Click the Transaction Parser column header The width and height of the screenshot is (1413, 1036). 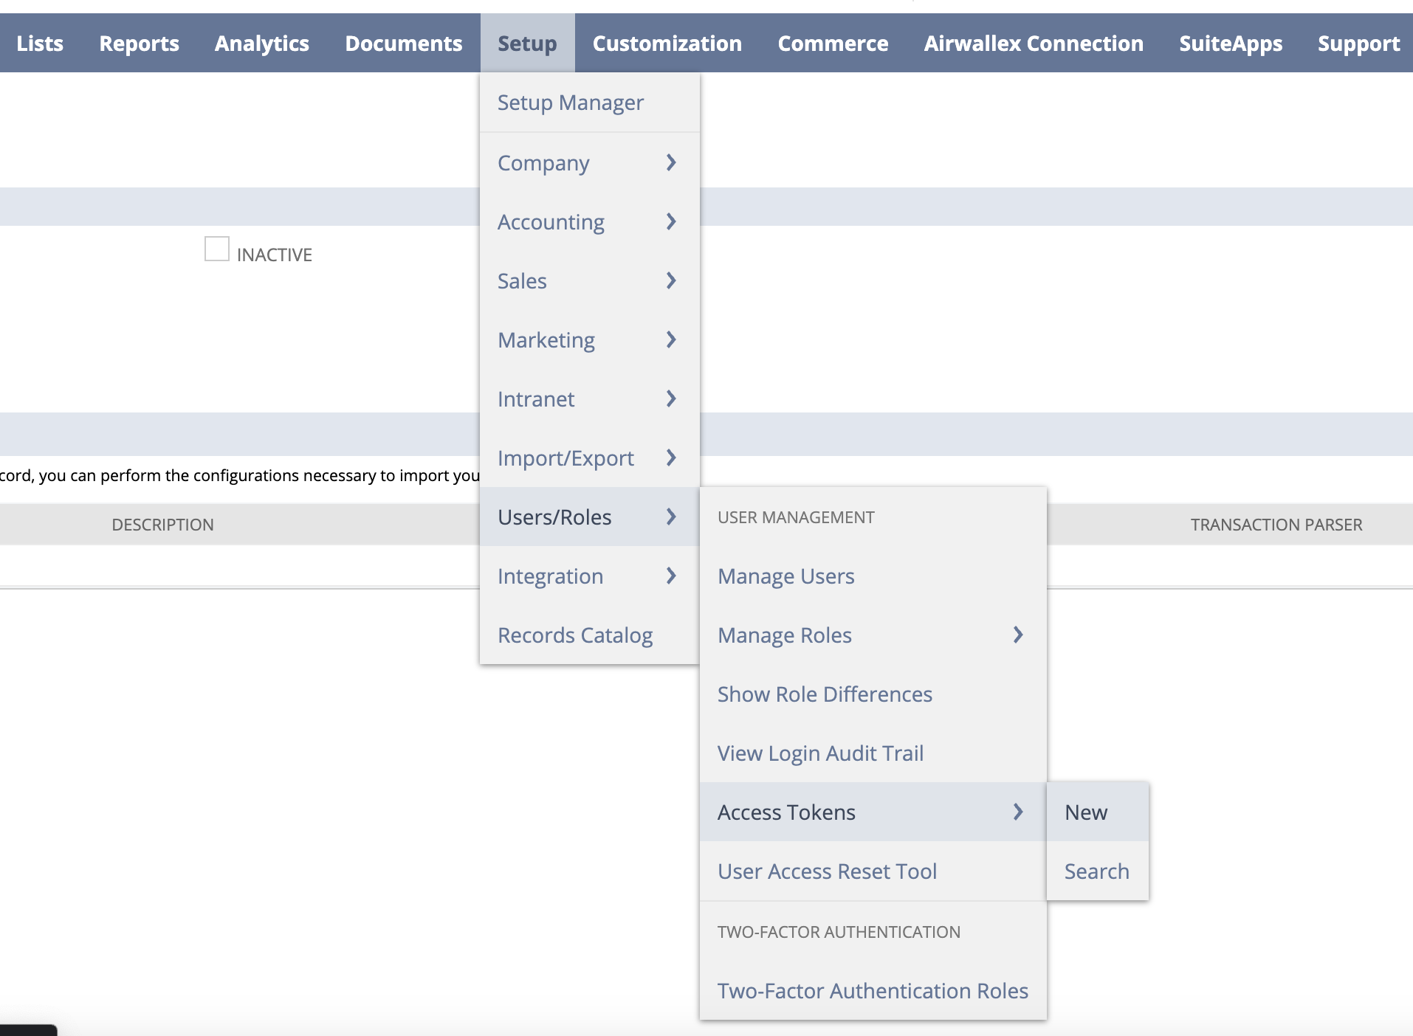[1276, 525]
